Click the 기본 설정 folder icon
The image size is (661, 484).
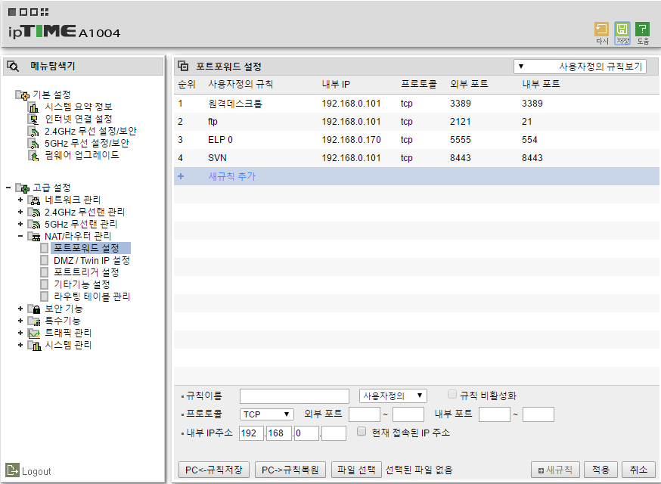[x=23, y=95]
